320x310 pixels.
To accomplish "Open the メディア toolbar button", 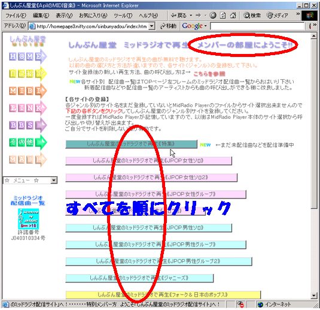I will 278,16.
